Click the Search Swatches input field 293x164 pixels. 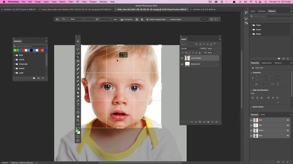coord(30,46)
